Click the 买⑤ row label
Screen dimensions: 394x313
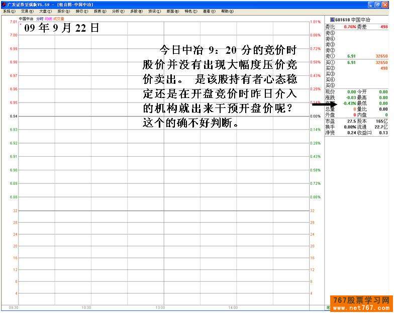pyautogui.click(x=330, y=85)
